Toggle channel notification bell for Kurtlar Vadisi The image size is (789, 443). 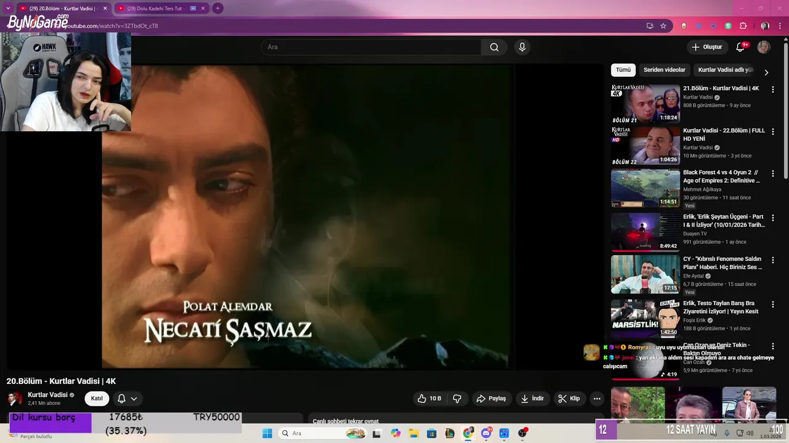121,399
